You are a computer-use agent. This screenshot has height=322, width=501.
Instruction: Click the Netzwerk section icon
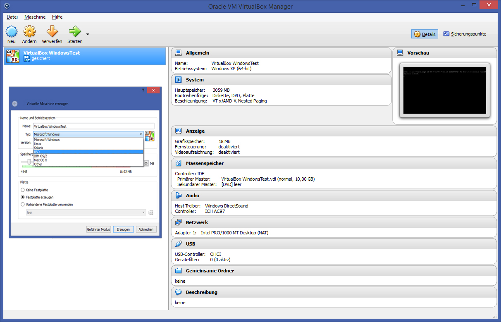coord(178,222)
